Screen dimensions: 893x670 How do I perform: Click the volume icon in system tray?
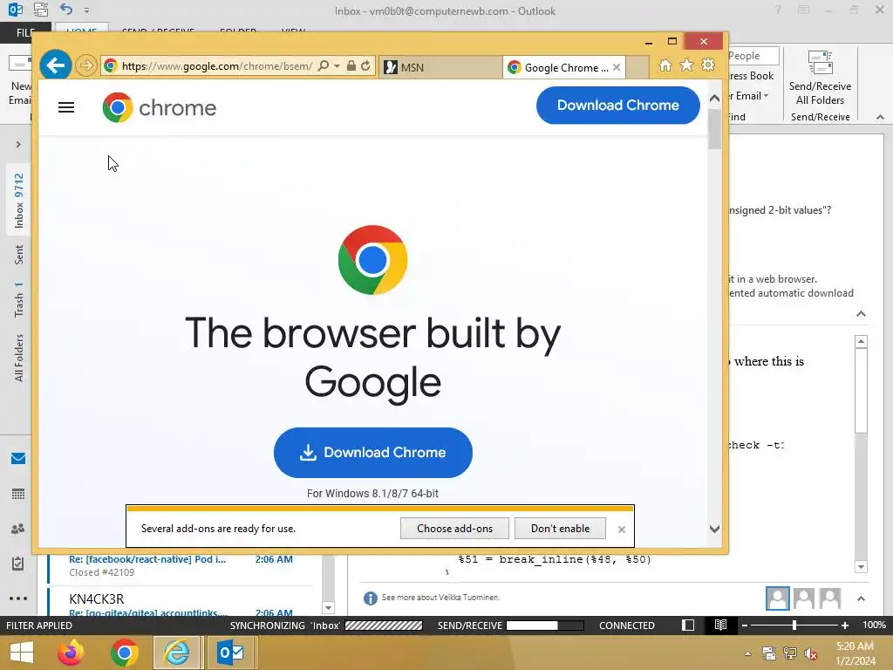810,653
